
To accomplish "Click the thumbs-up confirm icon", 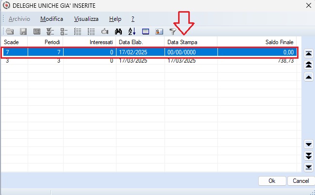I will [105, 32].
